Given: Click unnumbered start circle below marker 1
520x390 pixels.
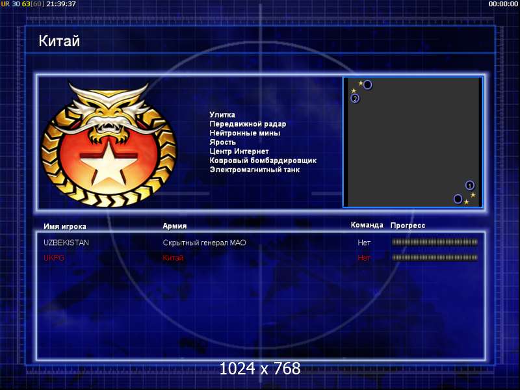Looking at the screenshot, I should [458, 199].
